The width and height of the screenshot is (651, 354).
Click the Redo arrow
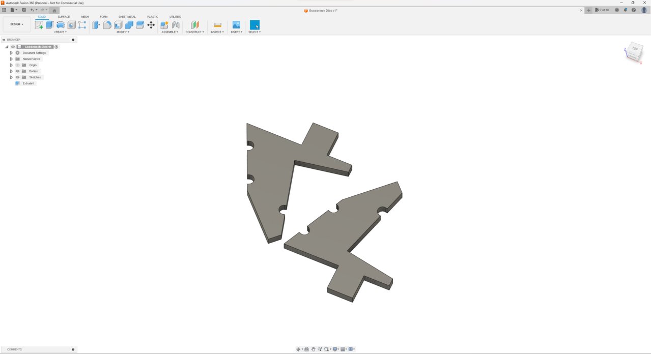[42, 10]
